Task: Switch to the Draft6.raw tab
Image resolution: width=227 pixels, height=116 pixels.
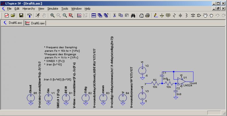Action: click(x=35, y=23)
